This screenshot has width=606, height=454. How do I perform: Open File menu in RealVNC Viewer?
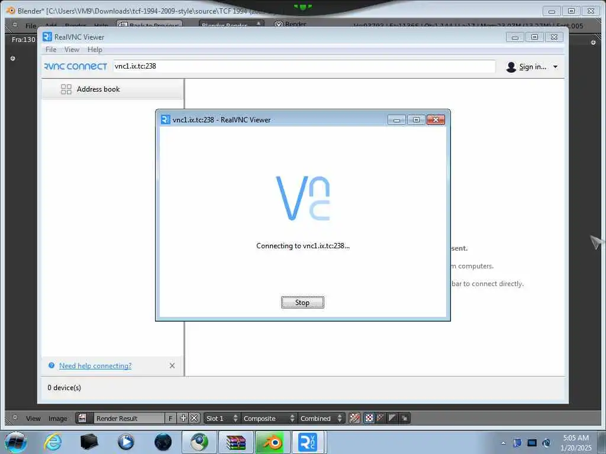[x=51, y=50]
